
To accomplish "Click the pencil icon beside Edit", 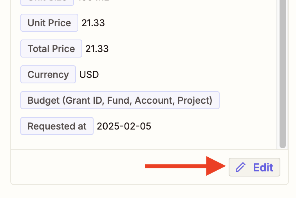I will tap(240, 167).
